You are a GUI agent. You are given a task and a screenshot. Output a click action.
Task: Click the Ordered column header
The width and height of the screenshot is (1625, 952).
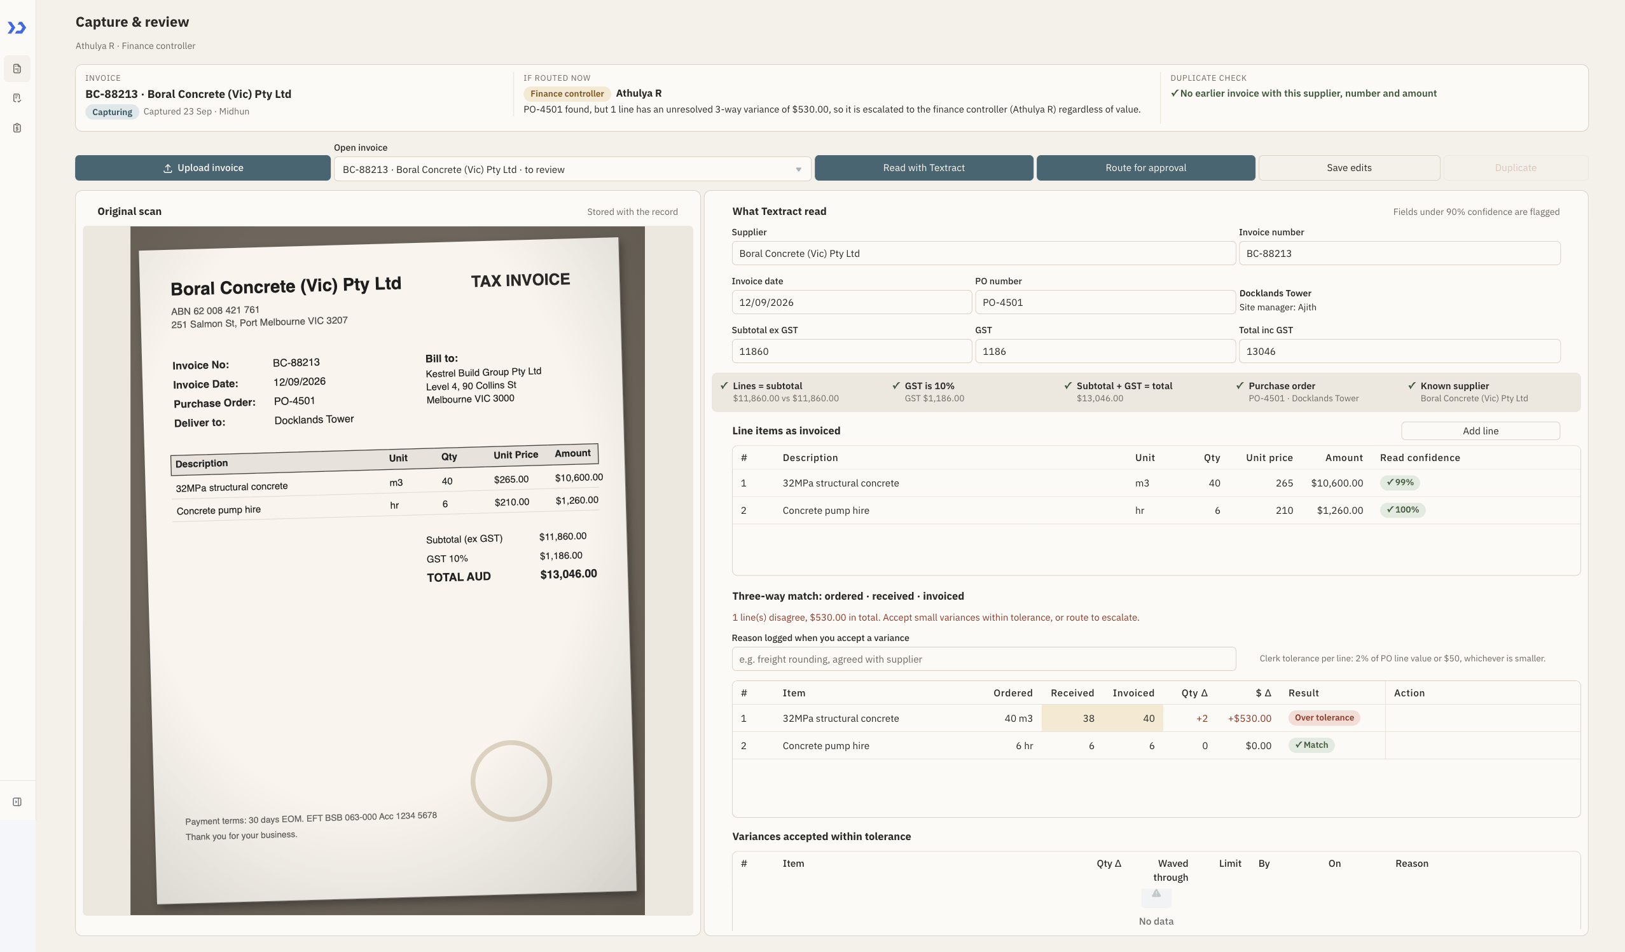point(1013,693)
